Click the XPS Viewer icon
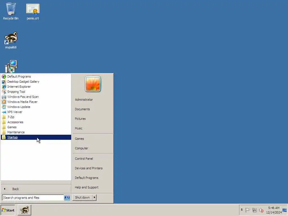 click(x=4, y=112)
